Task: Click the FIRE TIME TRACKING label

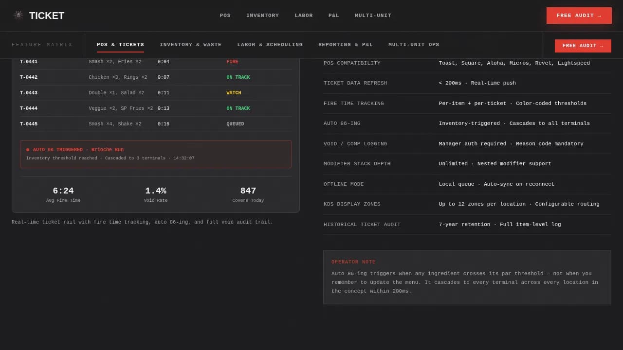Action: 354,104
